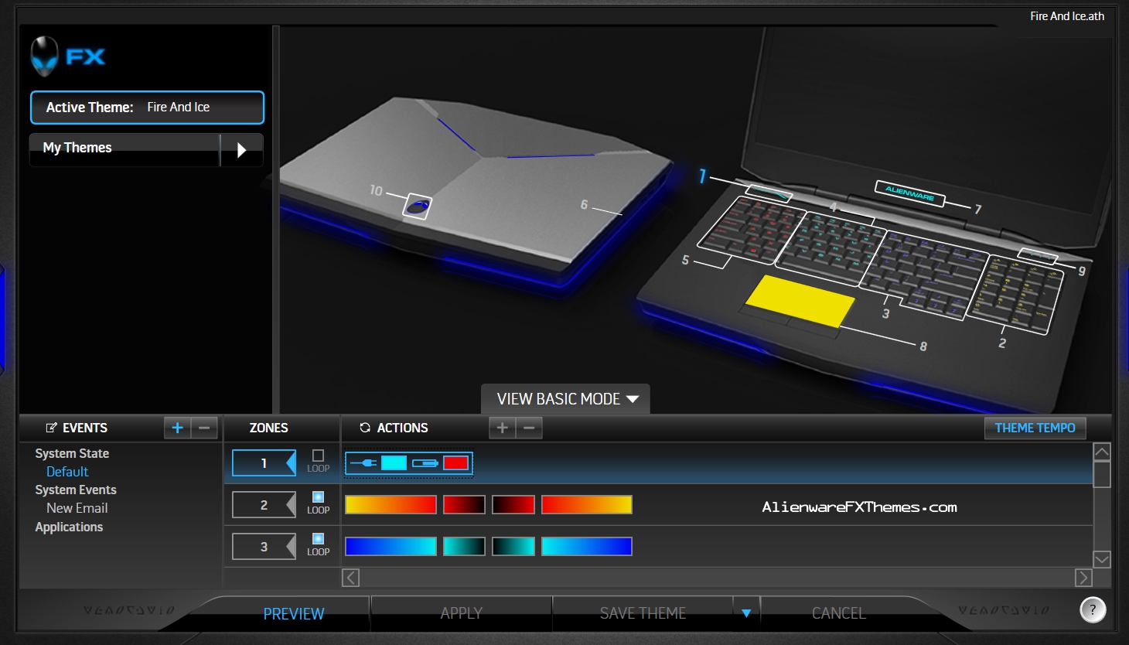The image size is (1129, 645).
Task: Select the cyan-to-blue gradient action in zone 3
Action: 587,547
